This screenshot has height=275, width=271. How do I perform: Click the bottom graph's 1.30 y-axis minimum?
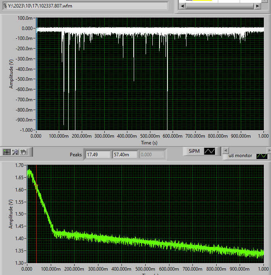[x=19, y=263]
